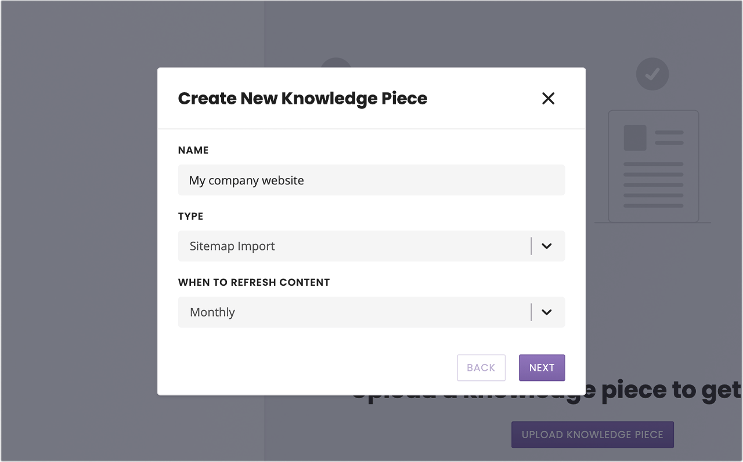Click the image placeholder inside document illustration
Screen dimensions: 743x462
pyautogui.click(x=635, y=138)
